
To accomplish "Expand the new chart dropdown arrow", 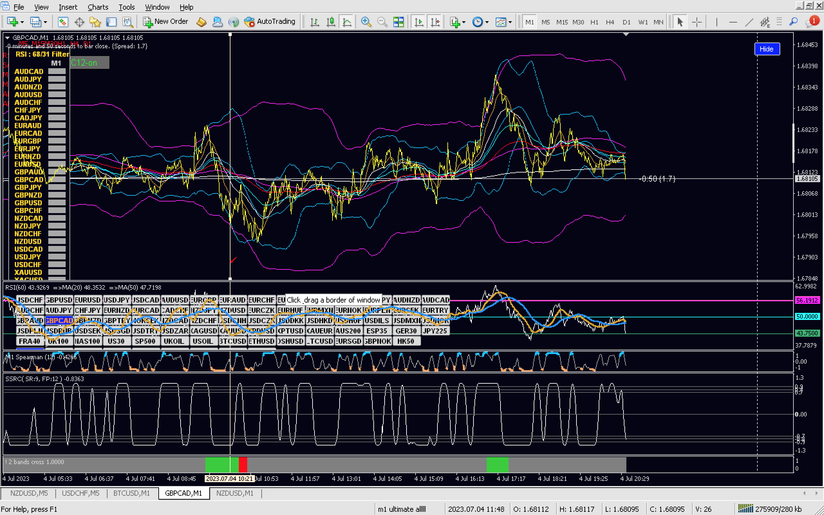I will 23,22.
